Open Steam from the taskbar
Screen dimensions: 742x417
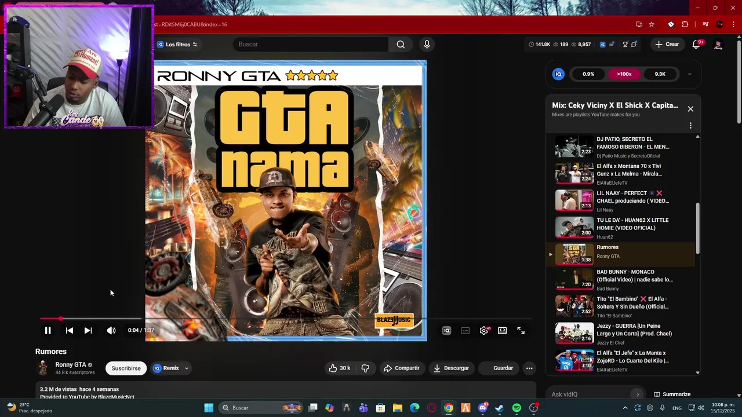pos(499,408)
